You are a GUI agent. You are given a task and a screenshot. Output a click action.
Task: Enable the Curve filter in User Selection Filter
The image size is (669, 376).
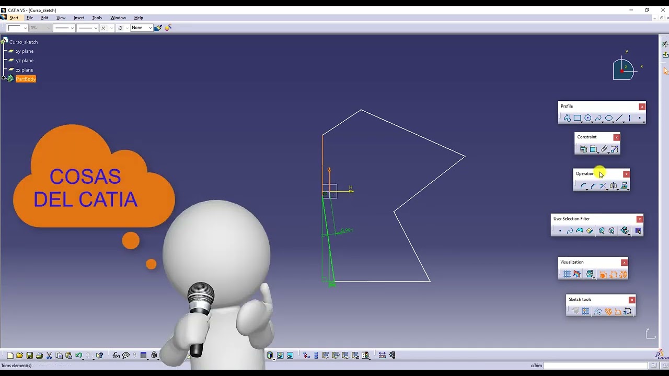(570, 231)
